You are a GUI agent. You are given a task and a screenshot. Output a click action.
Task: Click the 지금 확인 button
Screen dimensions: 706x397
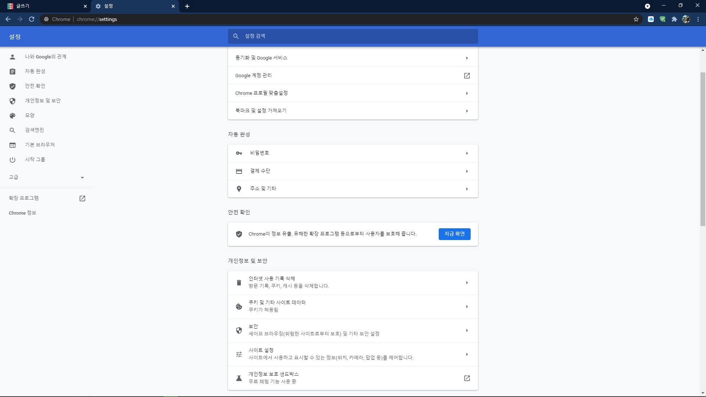[454, 234]
